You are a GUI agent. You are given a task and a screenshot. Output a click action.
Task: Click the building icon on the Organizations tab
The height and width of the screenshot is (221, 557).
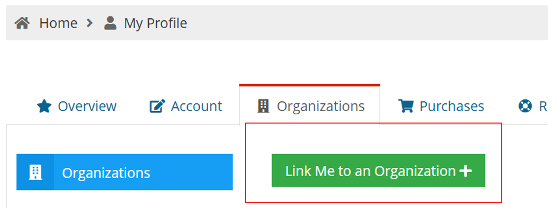coord(263,106)
